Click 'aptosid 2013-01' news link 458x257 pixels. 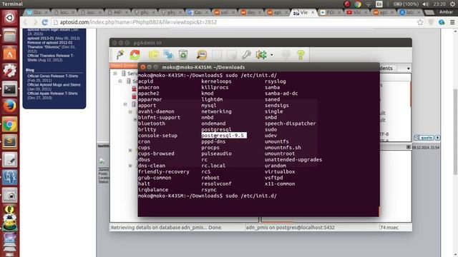pyautogui.click(x=41, y=38)
